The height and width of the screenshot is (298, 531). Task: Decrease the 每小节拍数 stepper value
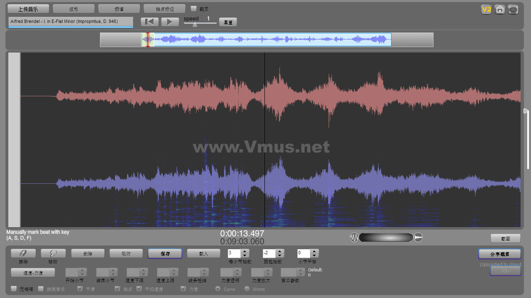[x=245, y=255]
